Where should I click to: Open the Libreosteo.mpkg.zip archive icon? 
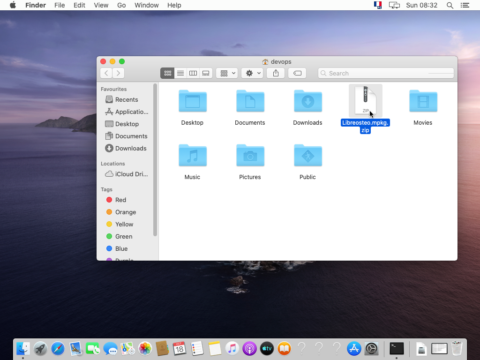pyautogui.click(x=366, y=100)
